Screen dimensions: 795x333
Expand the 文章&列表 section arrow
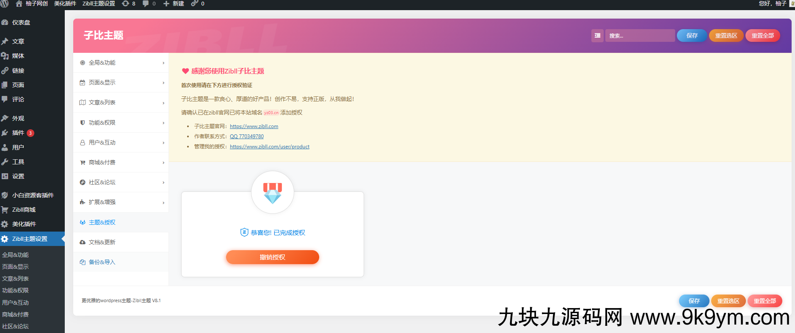click(x=163, y=103)
